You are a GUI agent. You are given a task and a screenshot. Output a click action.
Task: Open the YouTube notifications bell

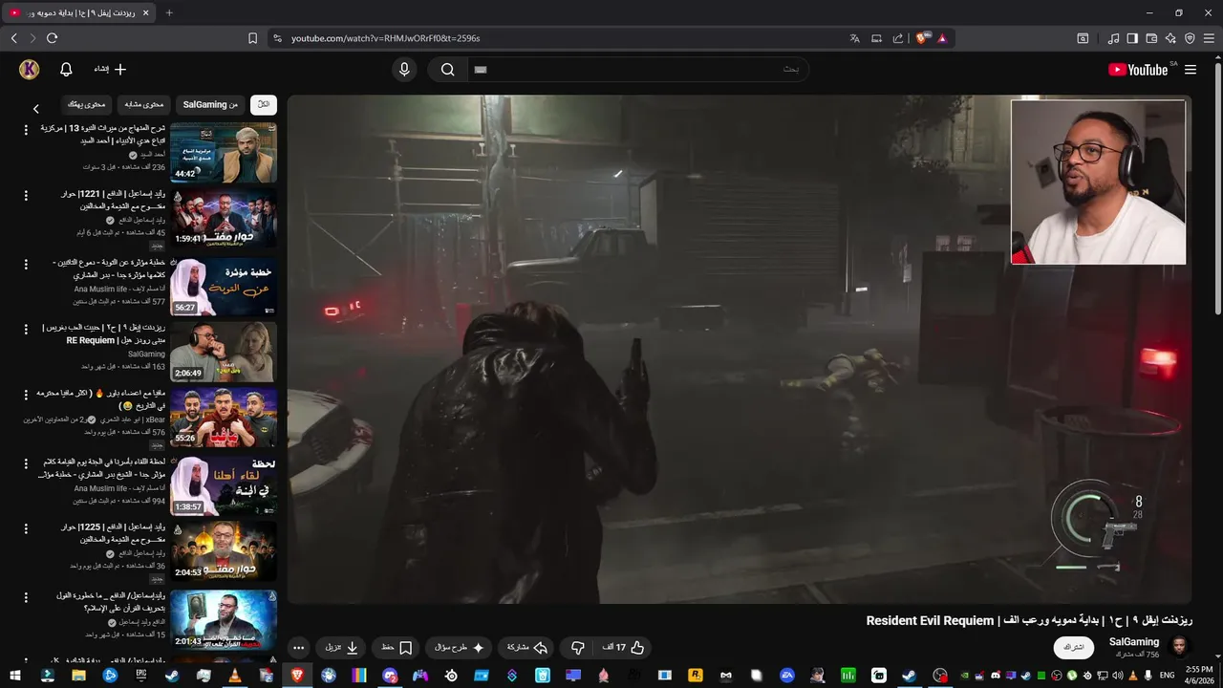pos(66,69)
